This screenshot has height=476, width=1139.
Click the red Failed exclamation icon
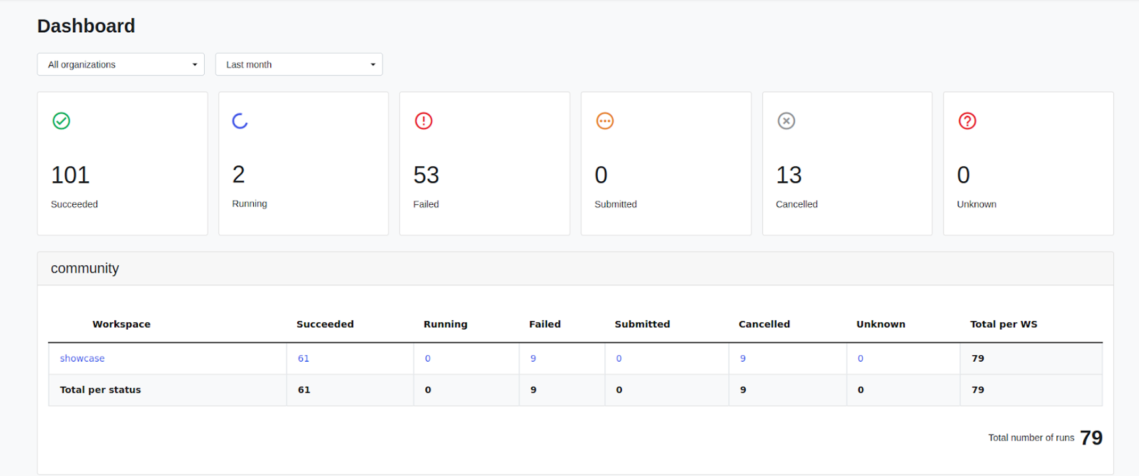pos(424,121)
